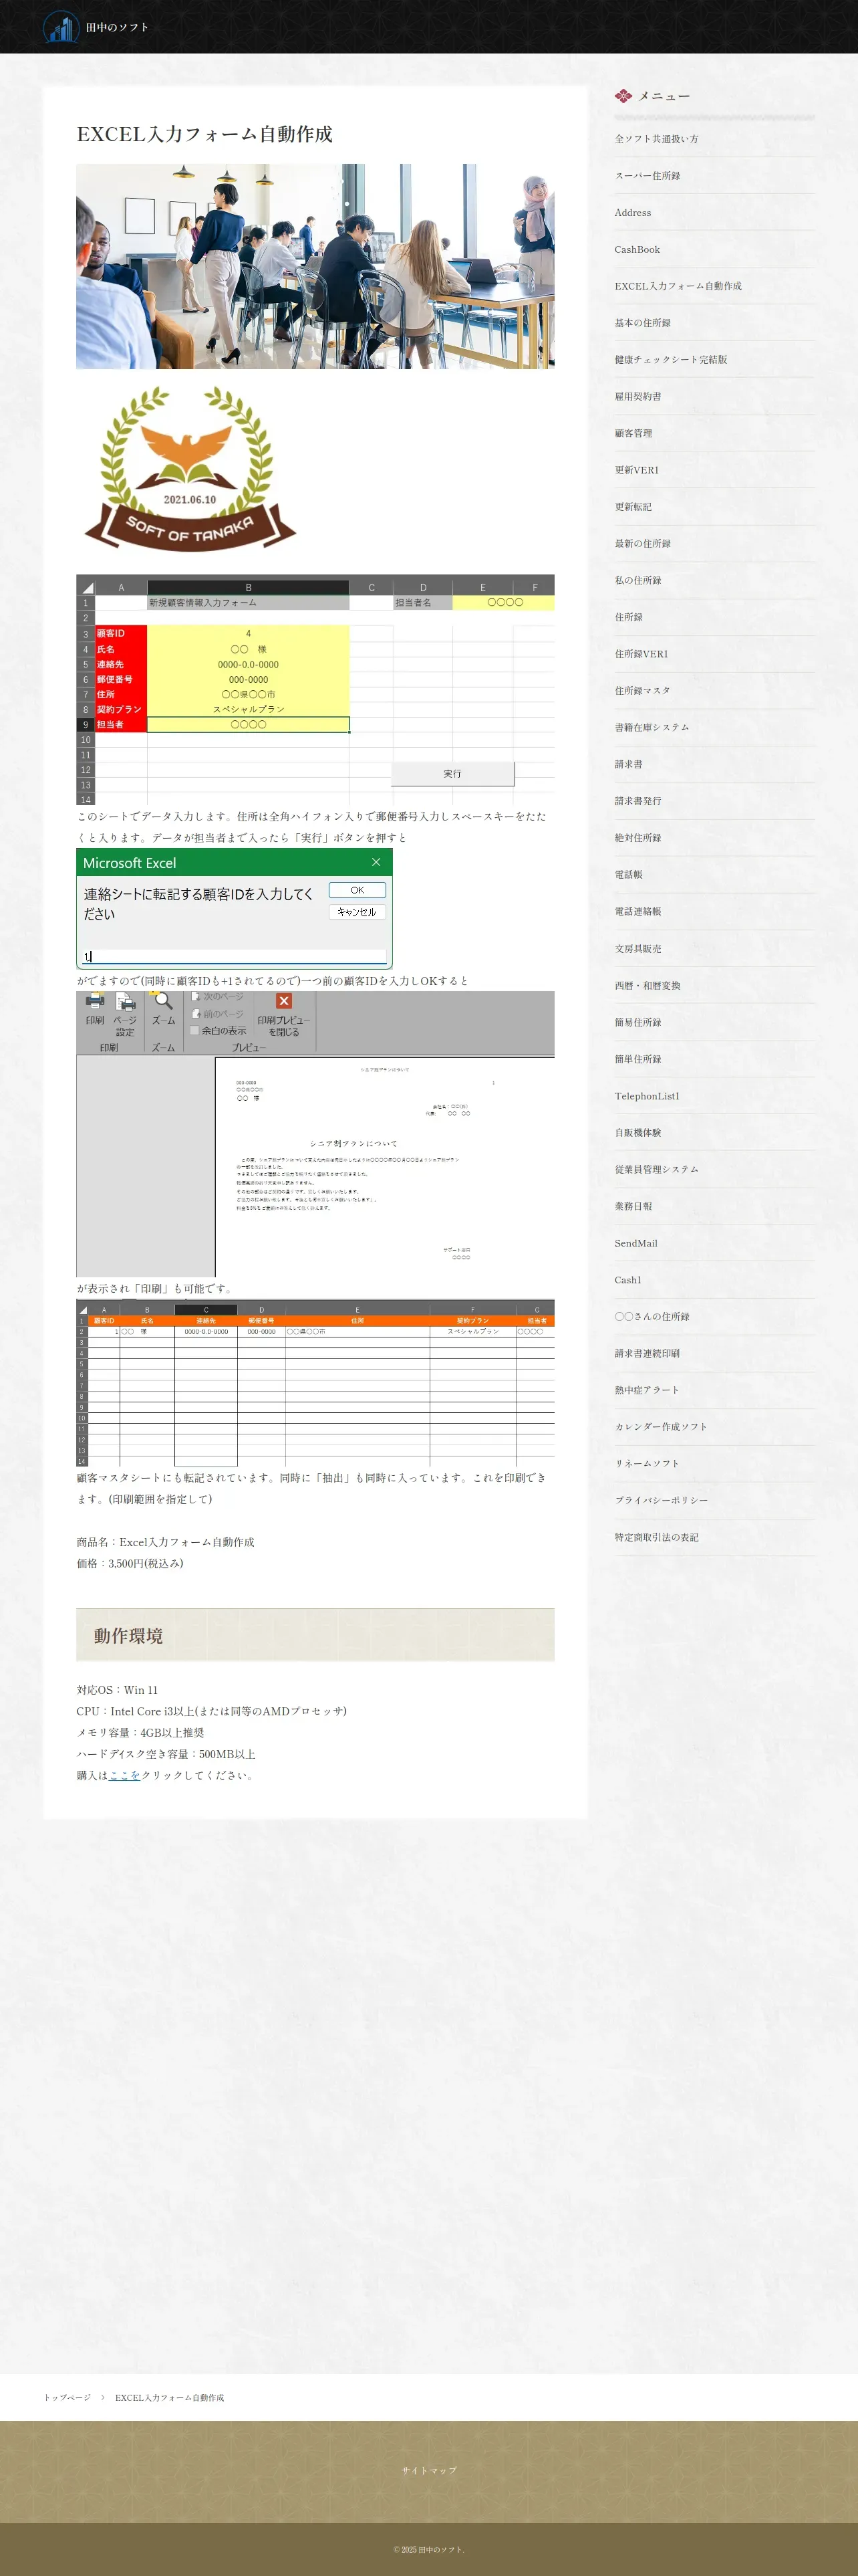Click the ここを purchase link

125,1775
